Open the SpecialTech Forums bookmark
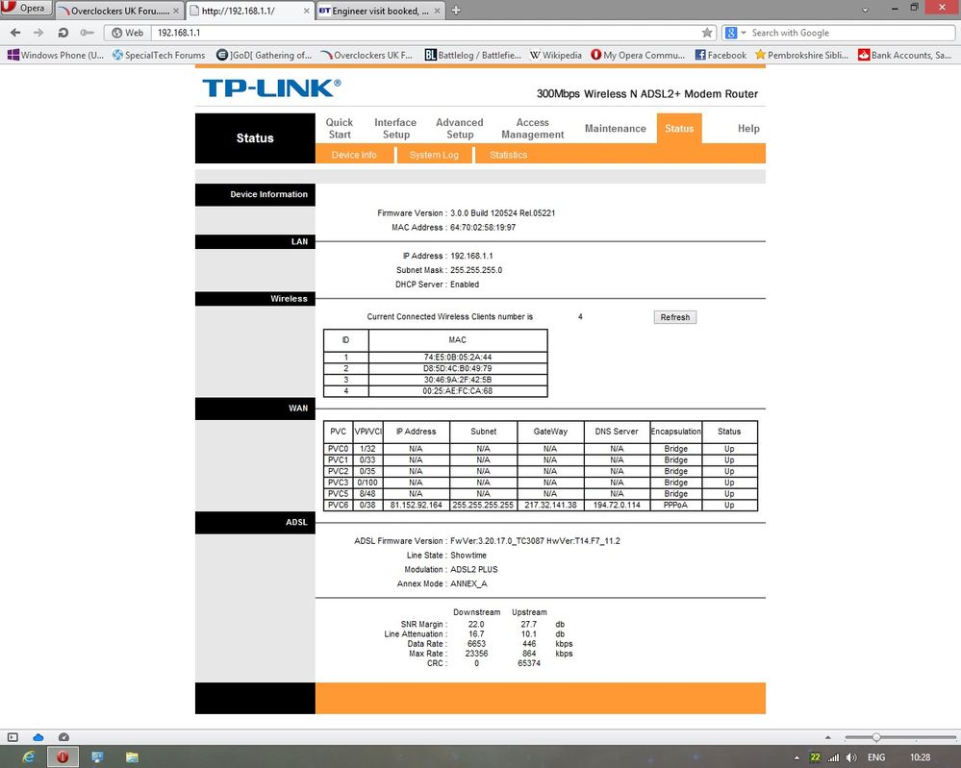The image size is (961, 768). 159,55
